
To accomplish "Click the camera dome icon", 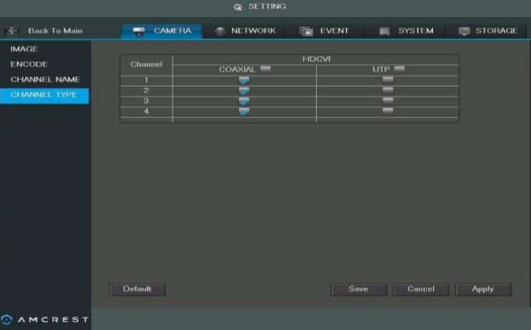I will [x=139, y=31].
